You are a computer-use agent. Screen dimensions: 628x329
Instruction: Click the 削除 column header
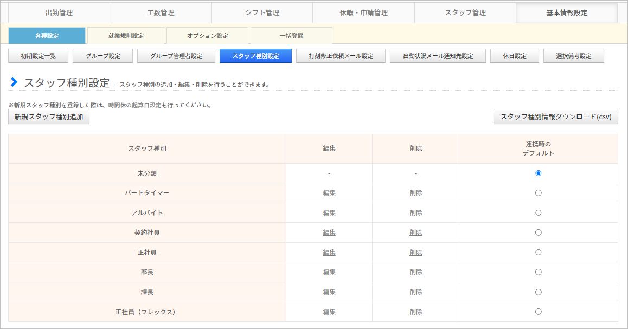click(x=416, y=149)
